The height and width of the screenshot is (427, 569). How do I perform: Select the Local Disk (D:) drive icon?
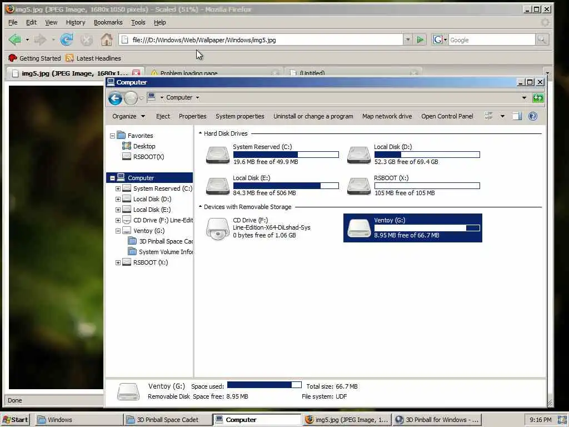pyautogui.click(x=358, y=155)
